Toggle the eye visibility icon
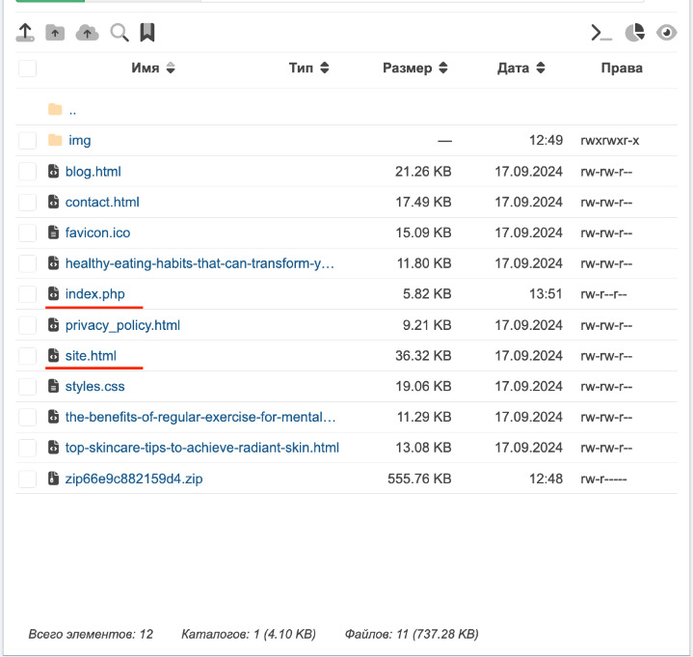 coord(666,33)
